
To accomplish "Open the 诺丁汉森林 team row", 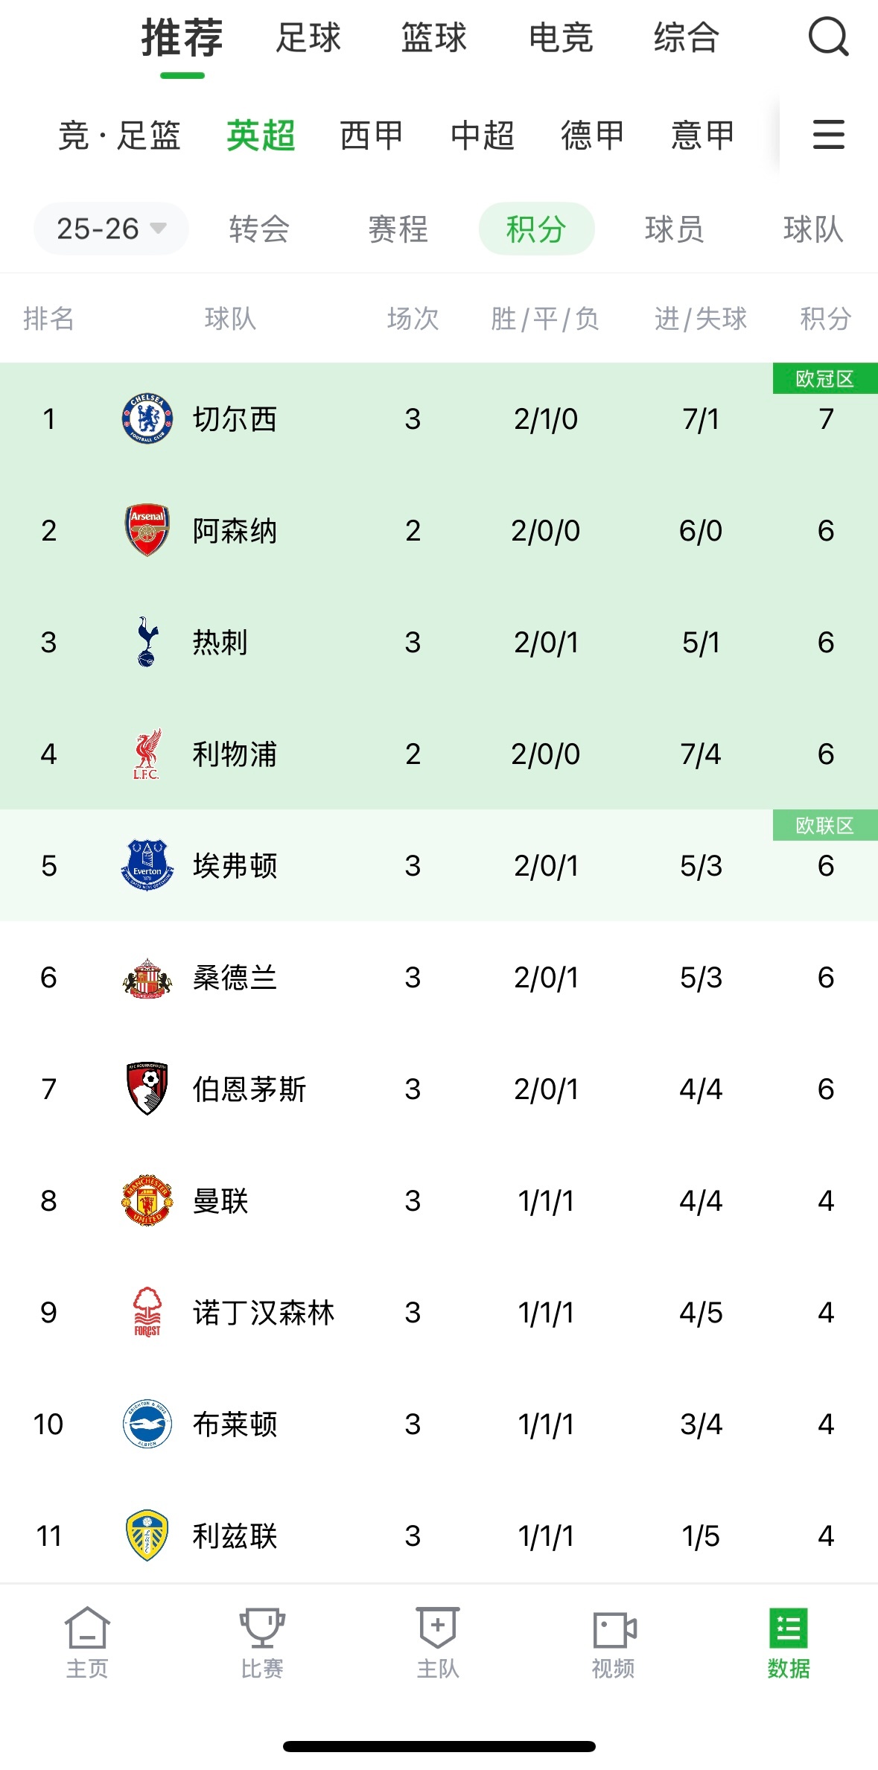I will point(439,1312).
